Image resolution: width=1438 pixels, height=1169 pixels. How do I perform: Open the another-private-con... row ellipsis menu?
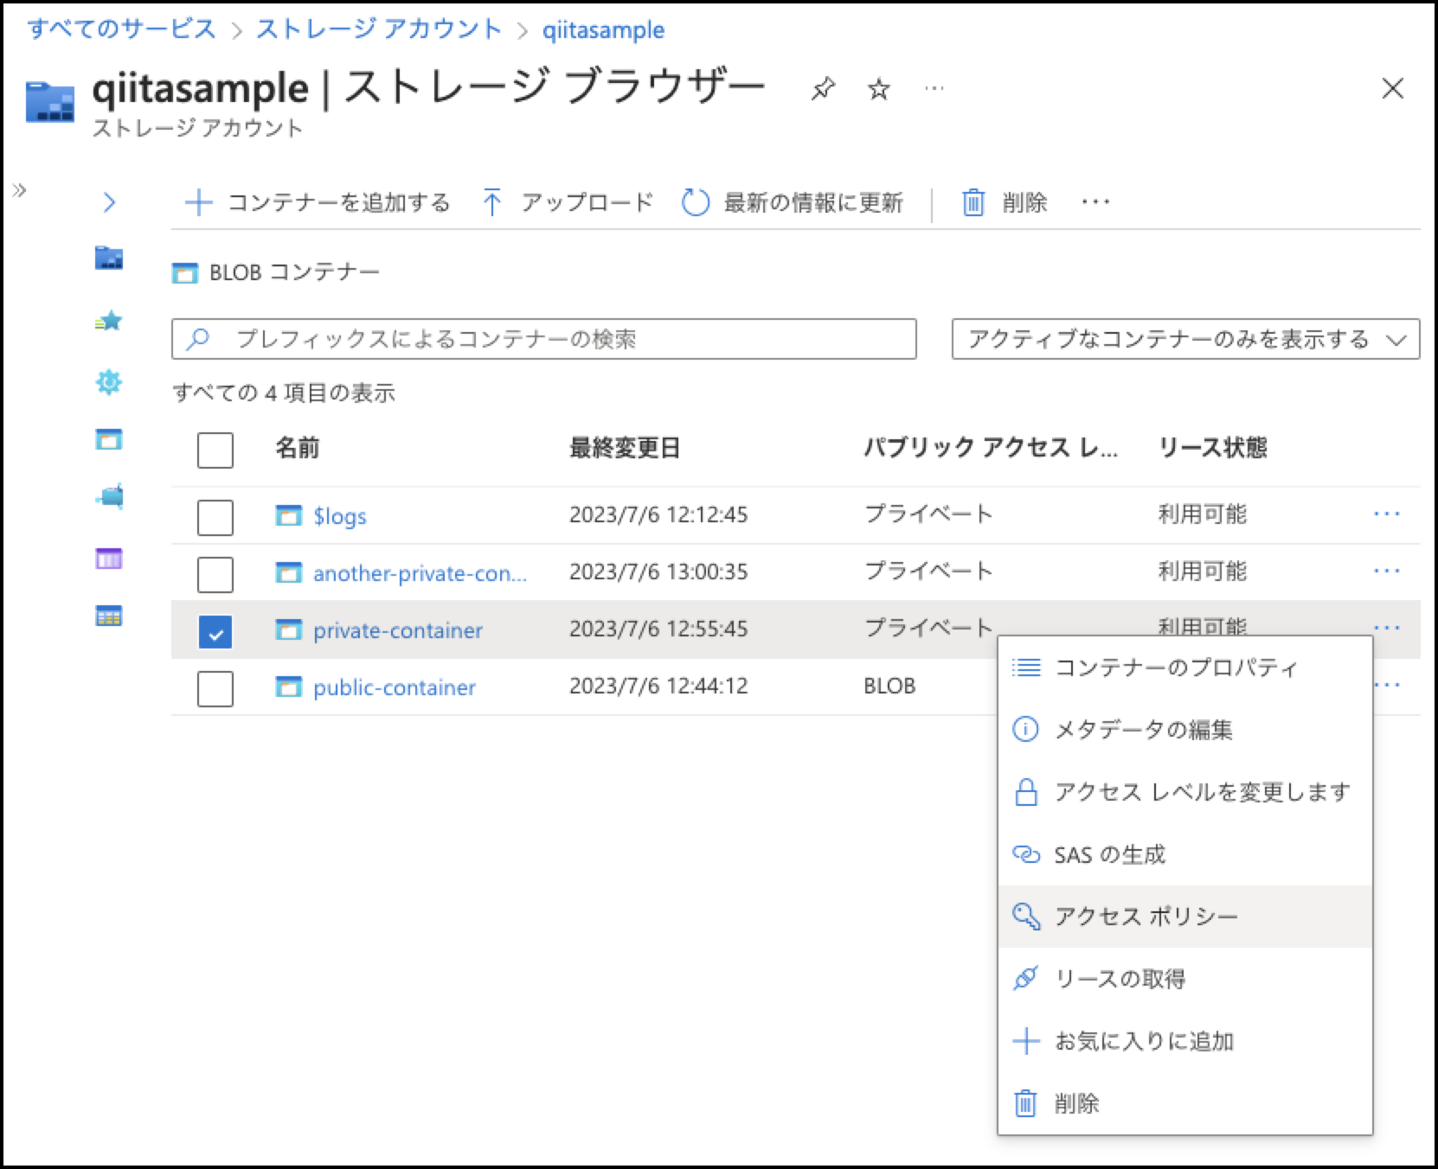coord(1387,572)
